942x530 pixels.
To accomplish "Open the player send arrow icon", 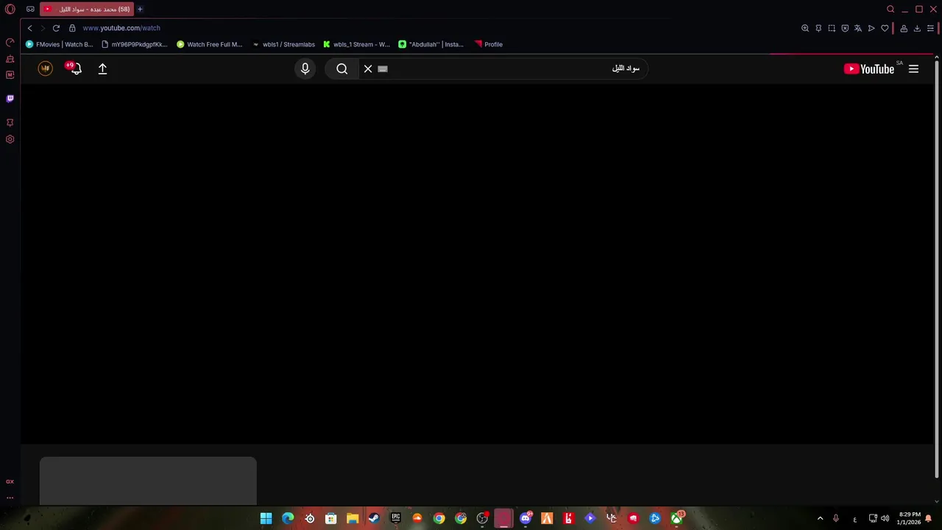I will click(871, 28).
